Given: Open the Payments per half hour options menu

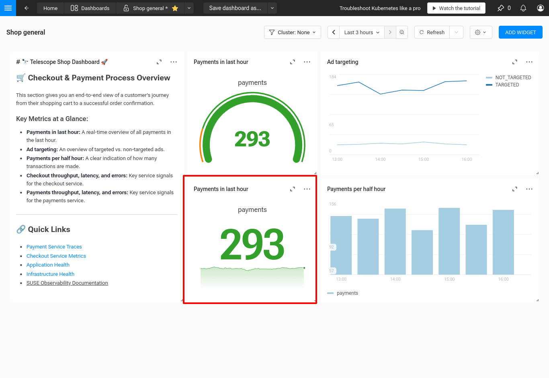Looking at the screenshot, I should point(529,189).
